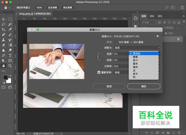
Task: Open the Actions play-triangle panel icon
Action: [135, 26]
